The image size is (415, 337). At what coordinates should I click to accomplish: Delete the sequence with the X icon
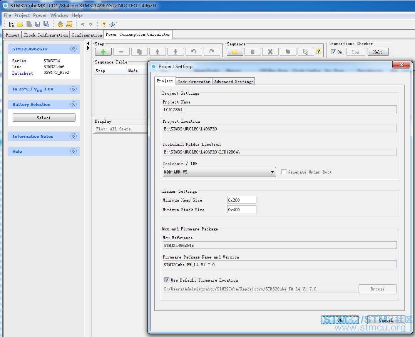pyautogui.click(x=270, y=52)
